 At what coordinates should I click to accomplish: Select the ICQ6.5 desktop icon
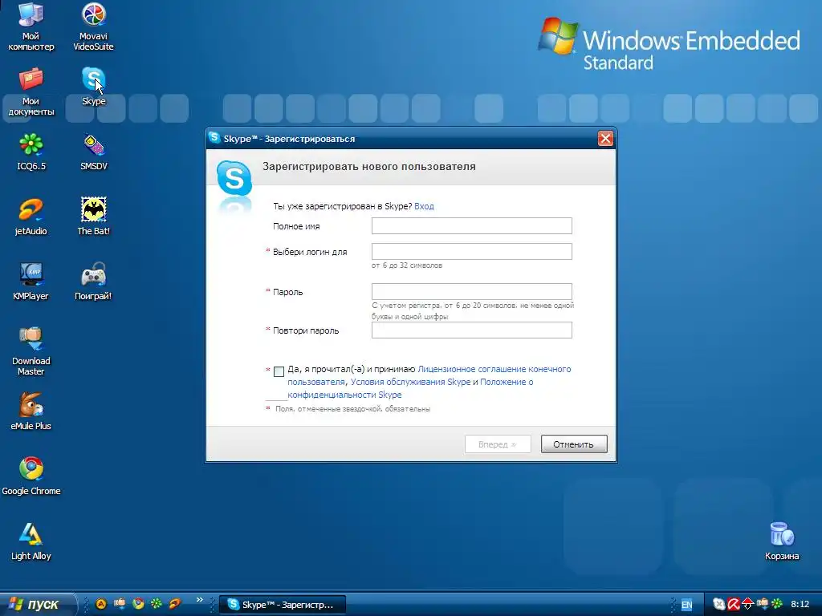pyautogui.click(x=31, y=151)
